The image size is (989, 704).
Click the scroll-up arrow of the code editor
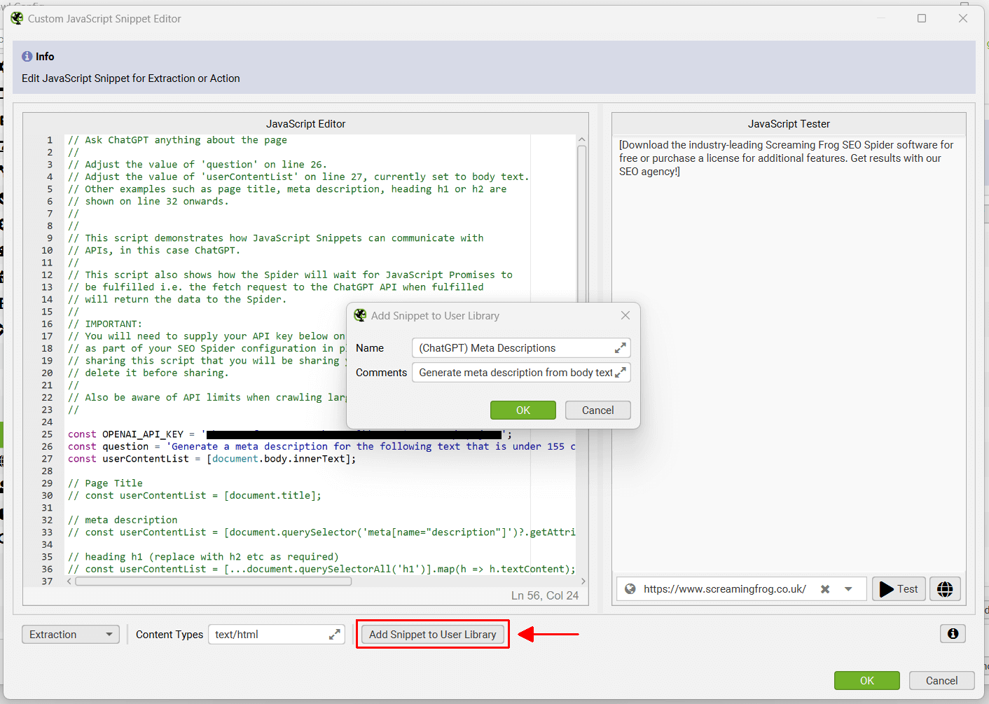[x=581, y=139]
